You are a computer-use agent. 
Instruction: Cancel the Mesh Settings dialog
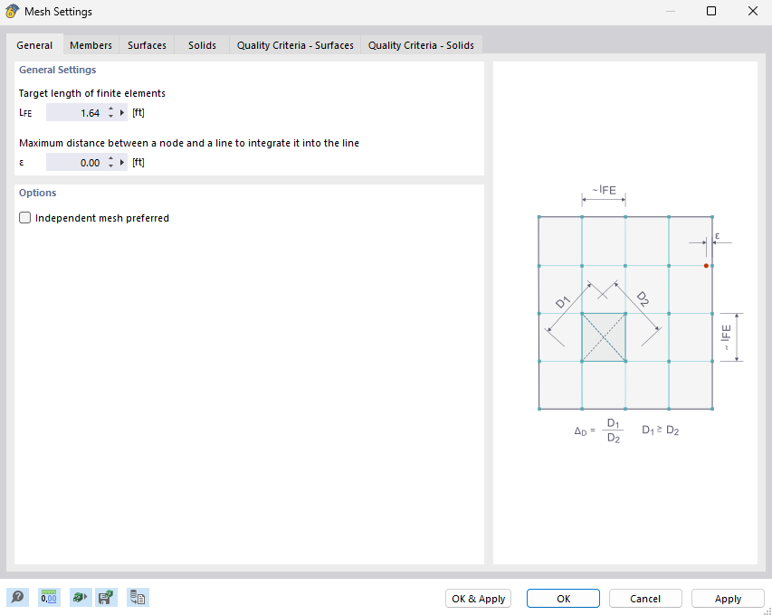point(644,598)
